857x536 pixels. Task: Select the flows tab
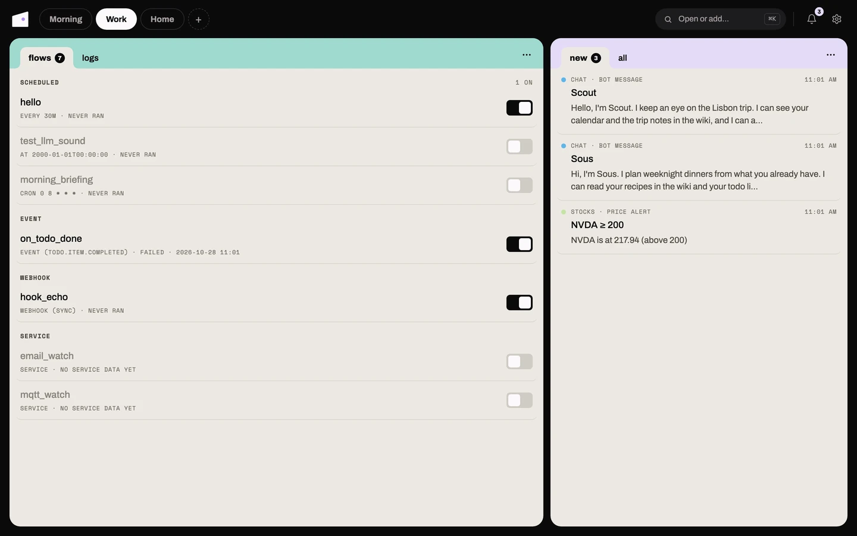46,58
